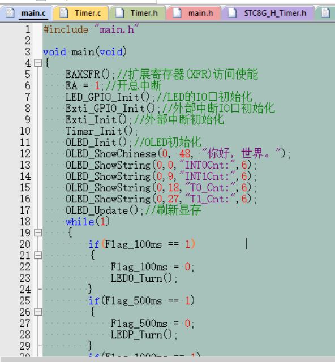Click the Flag_500ms = 0 assignment
The width and height of the screenshot is (335, 362).
[152, 324]
